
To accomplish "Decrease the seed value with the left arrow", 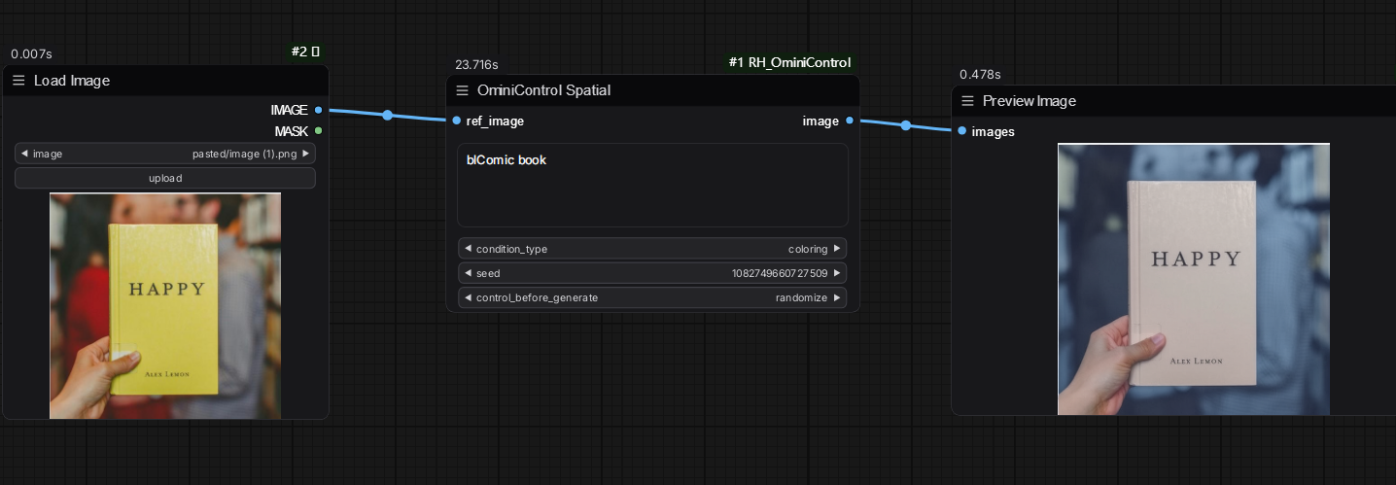I will click(x=468, y=273).
